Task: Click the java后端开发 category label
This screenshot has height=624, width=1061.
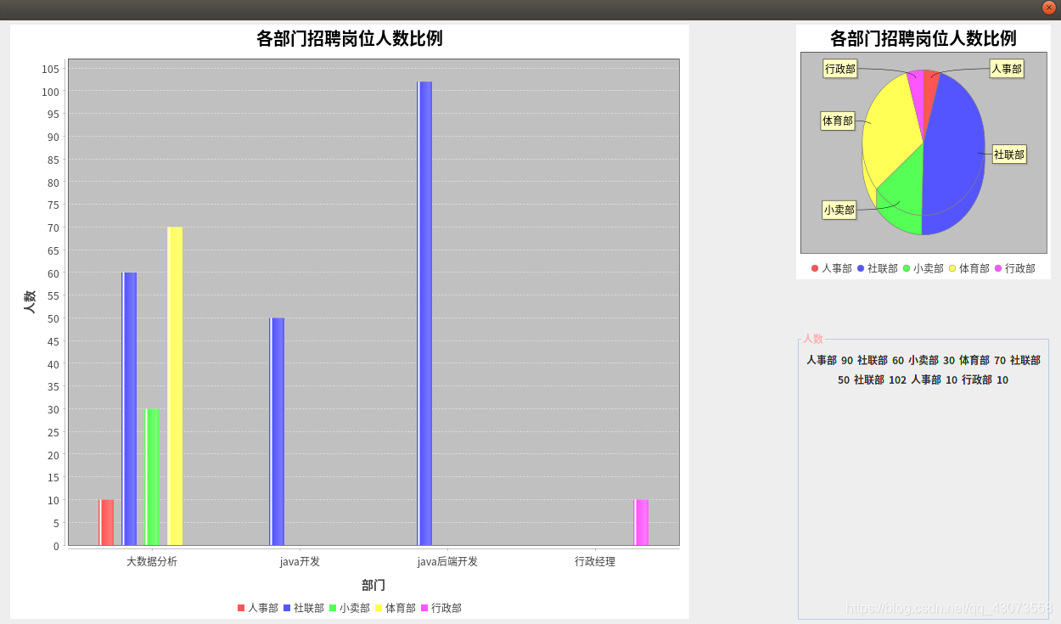Action: pyautogui.click(x=447, y=562)
